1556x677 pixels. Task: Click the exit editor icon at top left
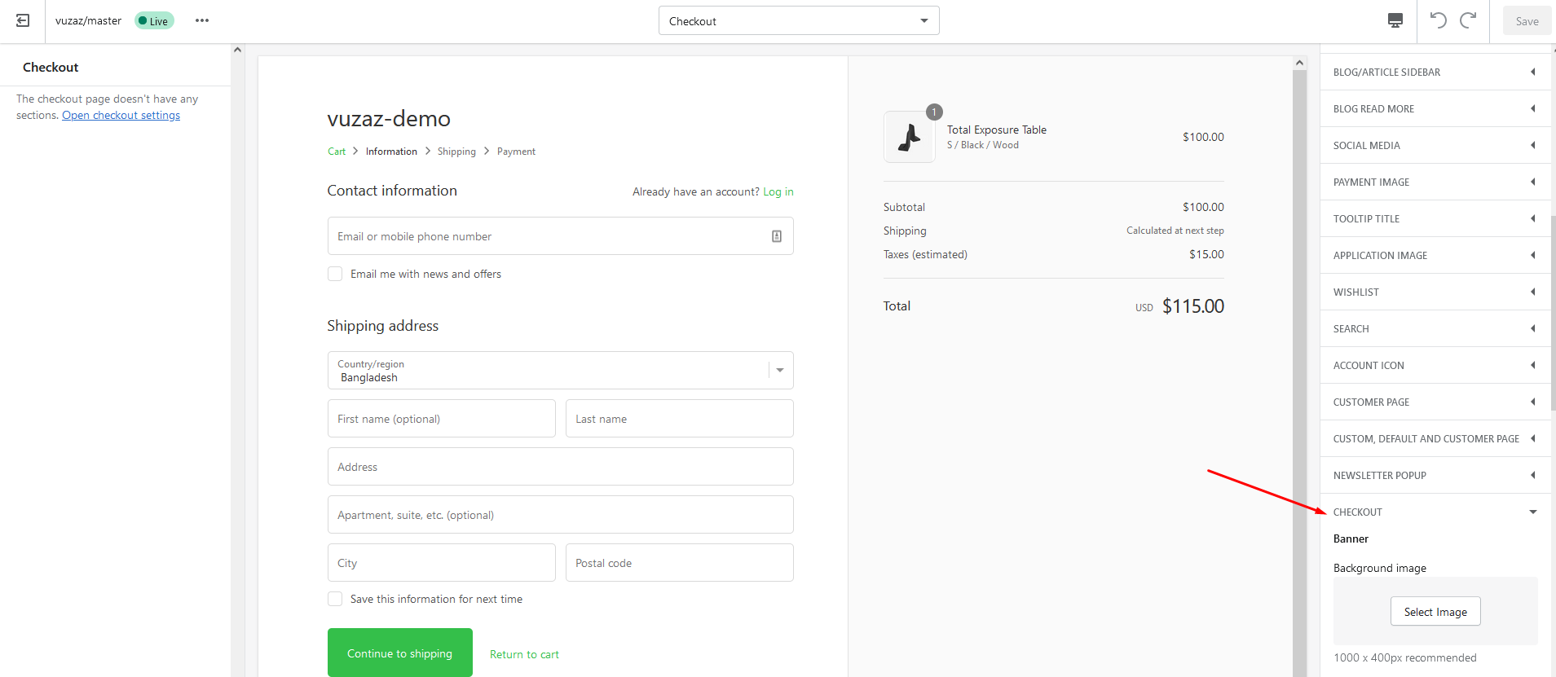(23, 21)
